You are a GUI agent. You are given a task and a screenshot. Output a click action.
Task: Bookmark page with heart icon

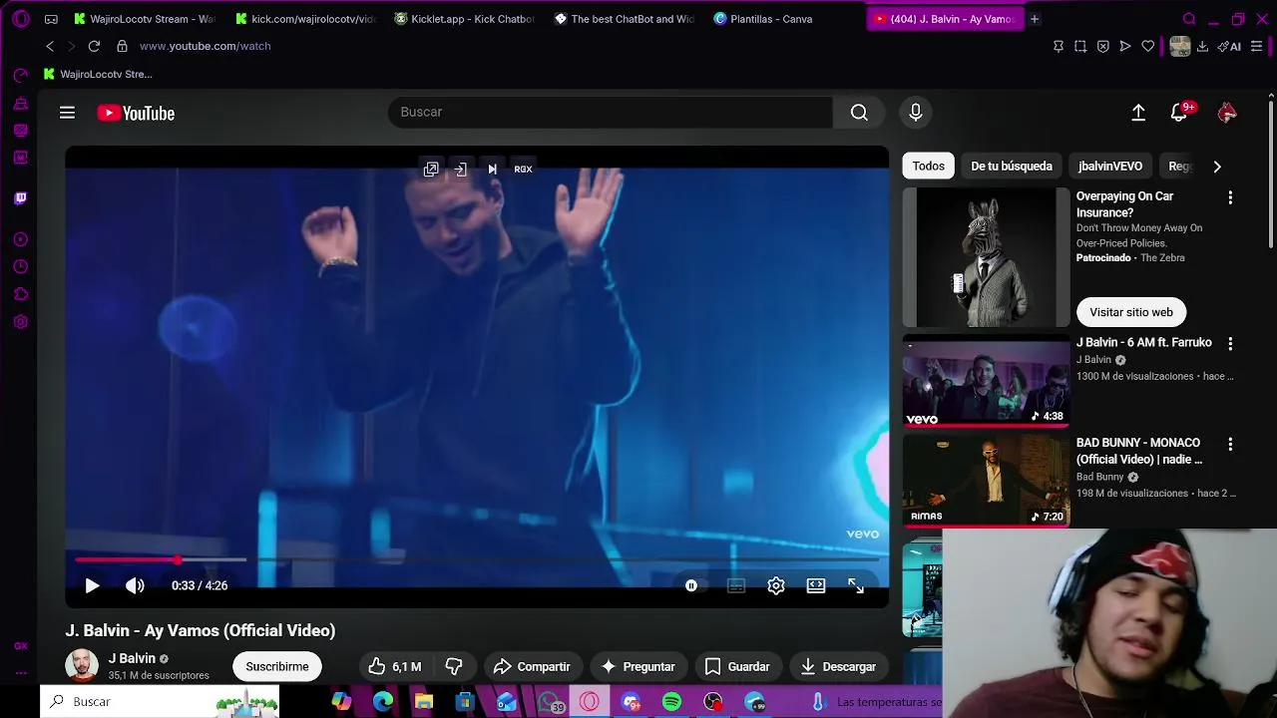coord(1147,46)
